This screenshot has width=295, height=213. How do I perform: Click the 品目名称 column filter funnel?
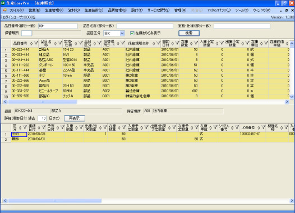click(60, 43)
